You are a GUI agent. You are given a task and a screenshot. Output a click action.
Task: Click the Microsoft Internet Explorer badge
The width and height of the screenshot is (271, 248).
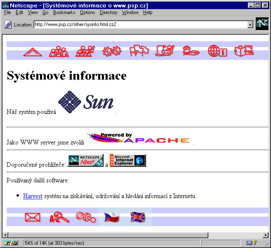[x=128, y=161]
